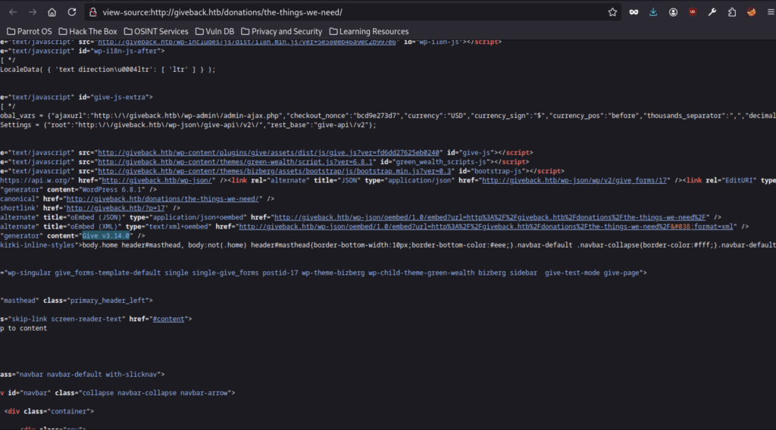Click the FoxyProxy fox icon
Image resolution: width=776 pixels, height=430 pixels.
752,12
